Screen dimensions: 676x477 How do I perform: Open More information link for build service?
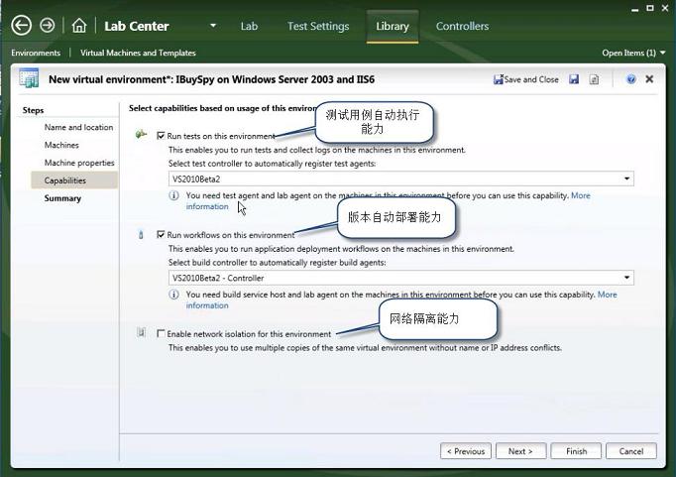(x=607, y=295)
